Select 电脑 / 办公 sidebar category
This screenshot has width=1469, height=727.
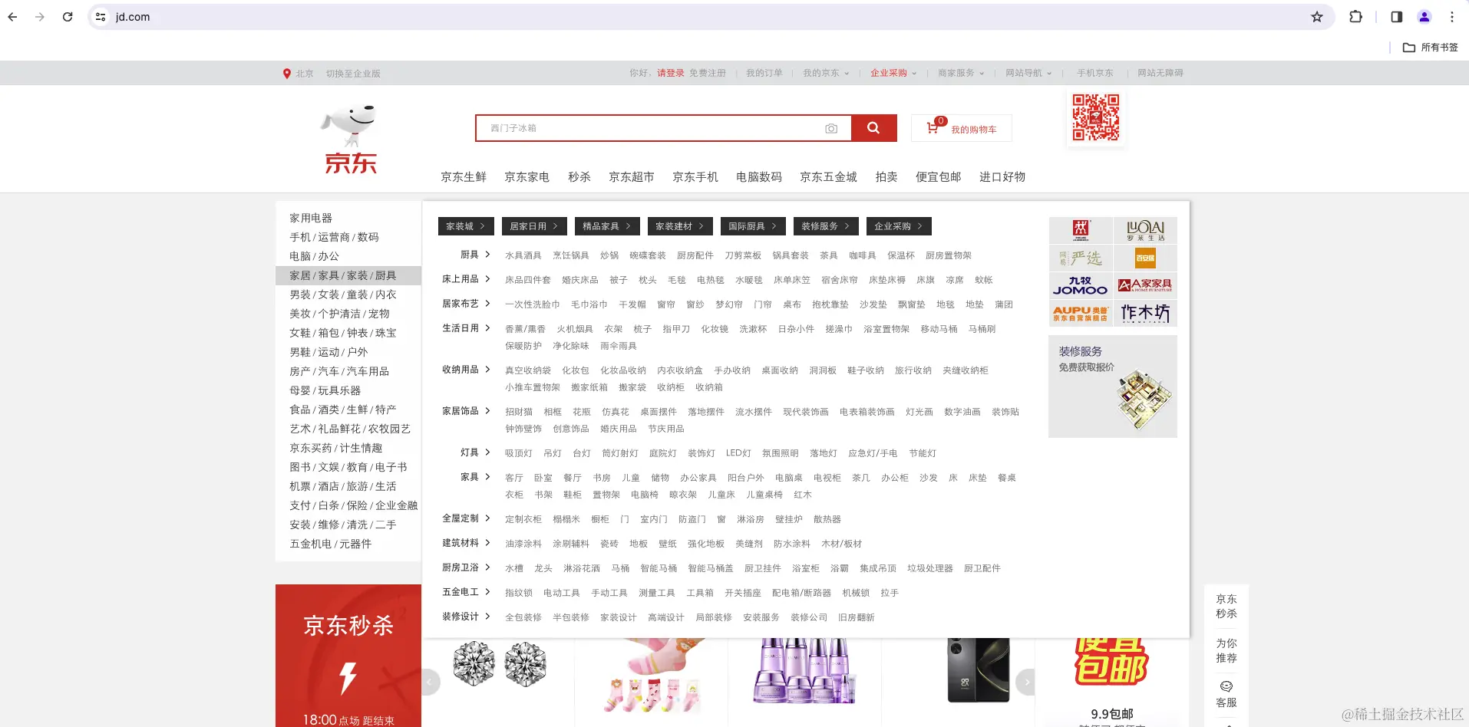(x=314, y=256)
